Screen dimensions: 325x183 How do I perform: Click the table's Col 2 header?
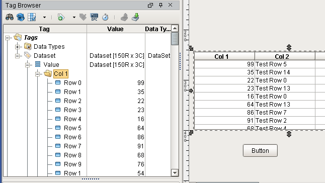pos(285,56)
